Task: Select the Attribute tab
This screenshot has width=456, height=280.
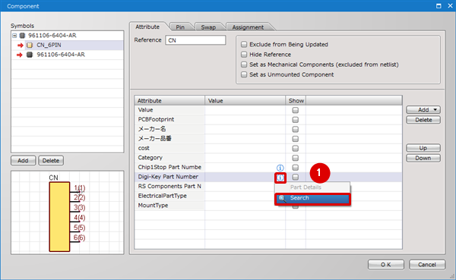Action: (147, 27)
